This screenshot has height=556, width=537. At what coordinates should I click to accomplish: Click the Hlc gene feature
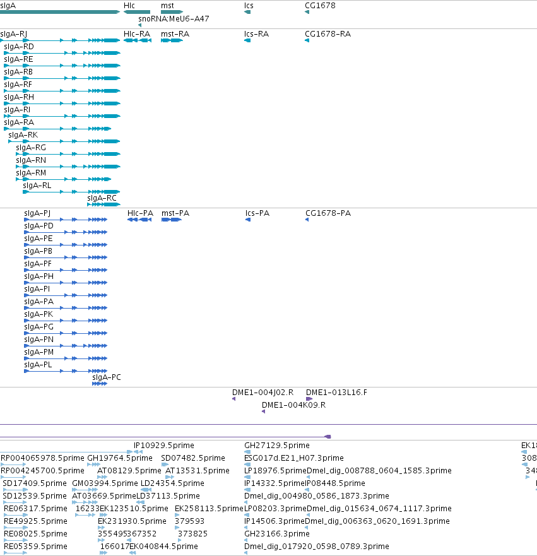(137, 12)
